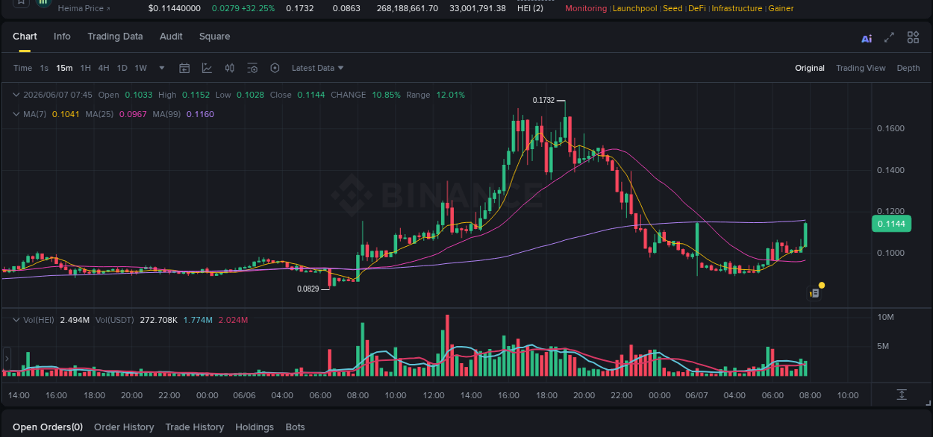Open more time intervals dropdown arrow
The image size is (933, 437).
coord(162,68)
